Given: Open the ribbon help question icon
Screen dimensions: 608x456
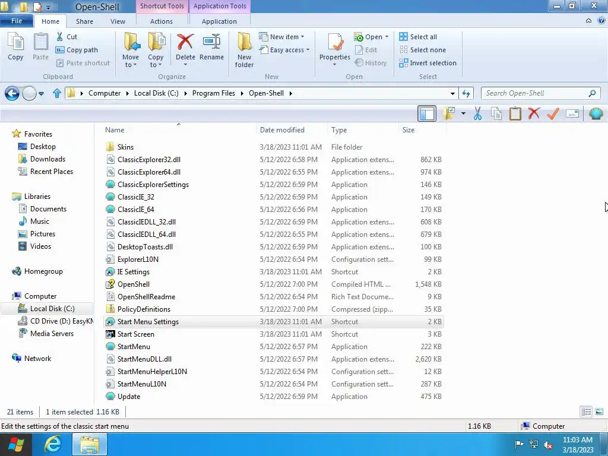Looking at the screenshot, I should pos(601,21).
